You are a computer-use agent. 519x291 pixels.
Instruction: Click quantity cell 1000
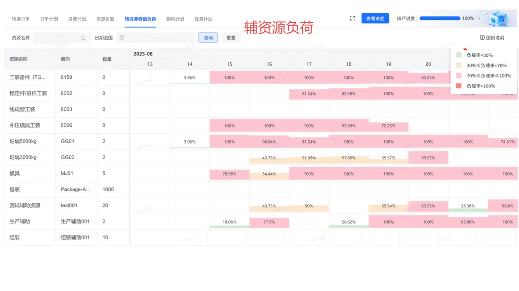[108, 189]
